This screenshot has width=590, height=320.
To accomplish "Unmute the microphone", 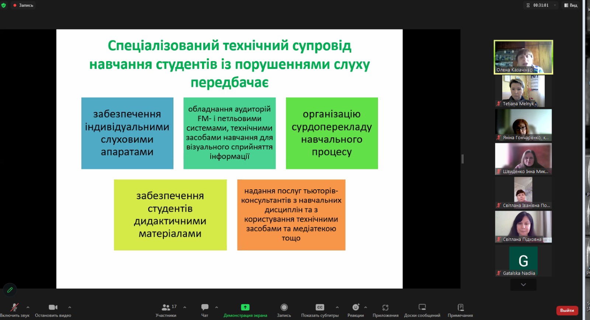I will click(14, 307).
